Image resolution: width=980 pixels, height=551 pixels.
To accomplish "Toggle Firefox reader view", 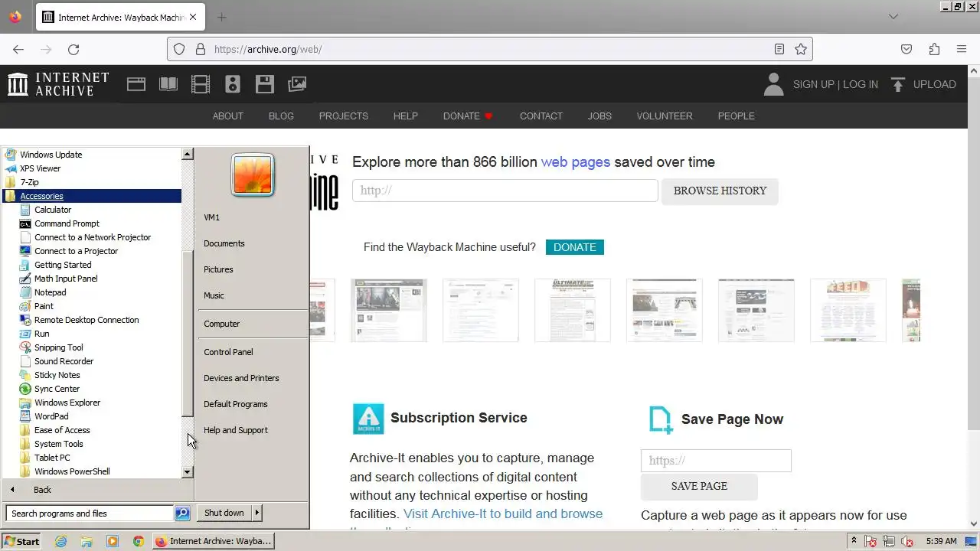I will click(779, 49).
